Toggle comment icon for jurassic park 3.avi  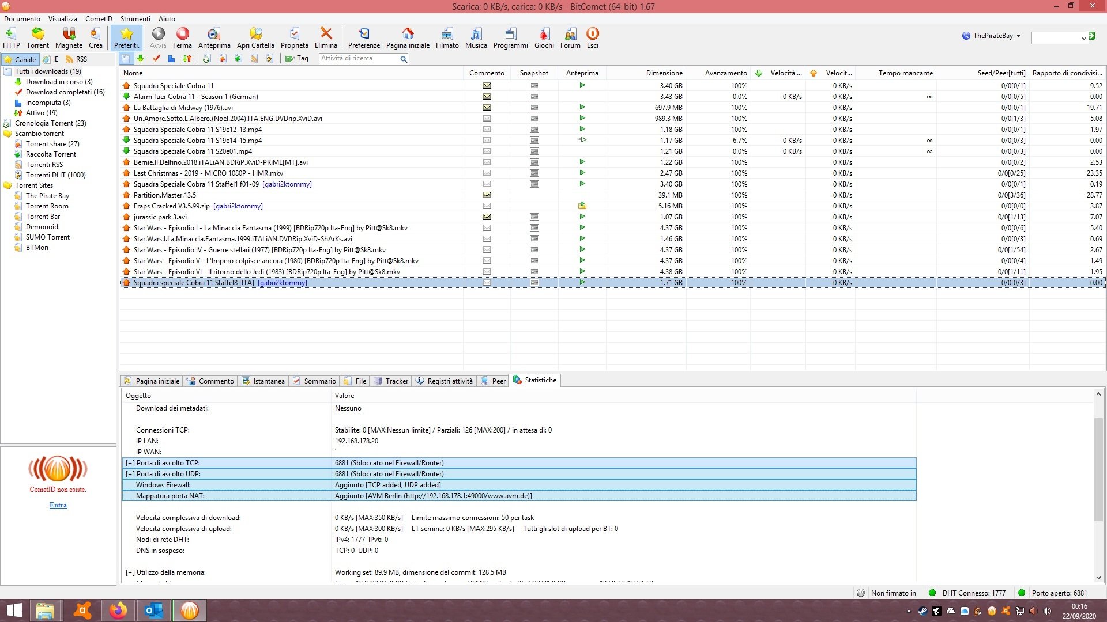point(487,217)
